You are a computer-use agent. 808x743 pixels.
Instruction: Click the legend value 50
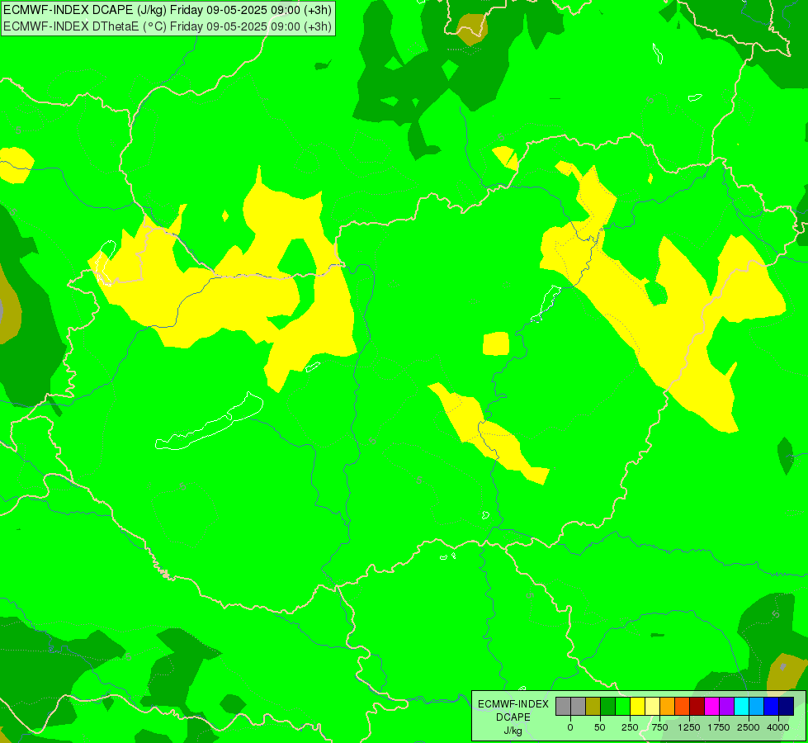(600, 727)
